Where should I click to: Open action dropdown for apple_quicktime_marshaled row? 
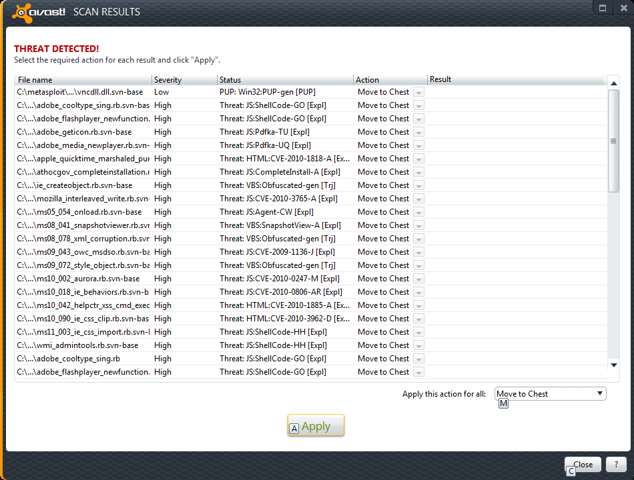click(x=419, y=159)
